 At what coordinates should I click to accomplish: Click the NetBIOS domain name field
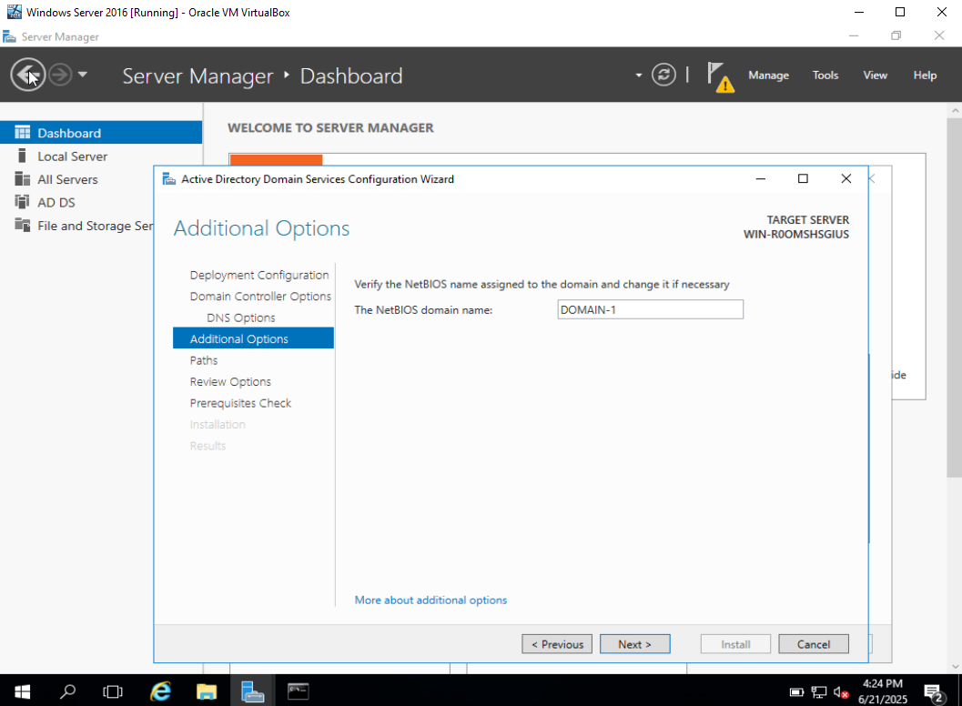point(651,309)
